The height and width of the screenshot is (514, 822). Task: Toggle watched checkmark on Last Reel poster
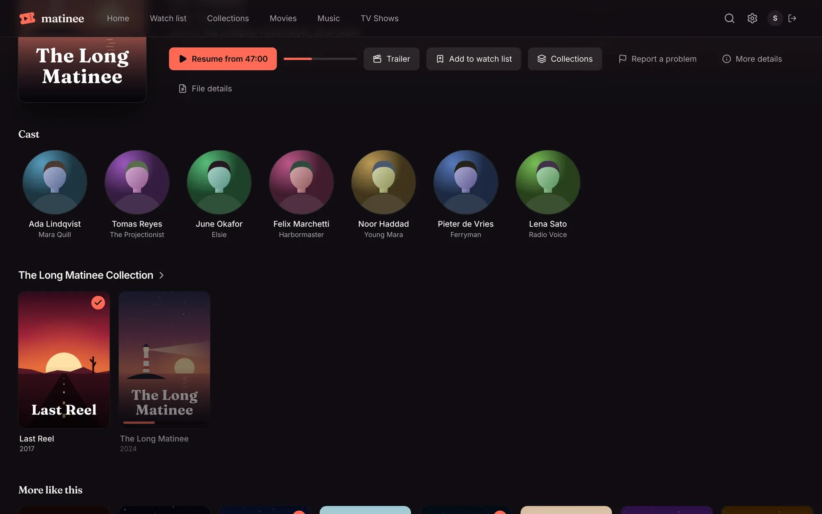pyautogui.click(x=98, y=303)
